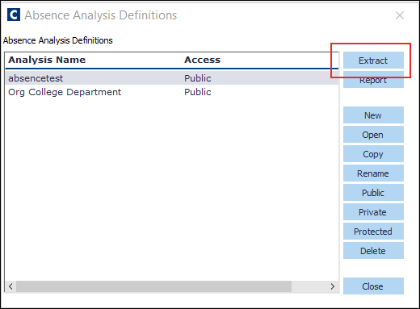Open the selected analysis definition

(x=373, y=135)
